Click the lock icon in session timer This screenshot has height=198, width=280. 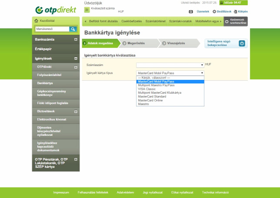click(x=221, y=3)
